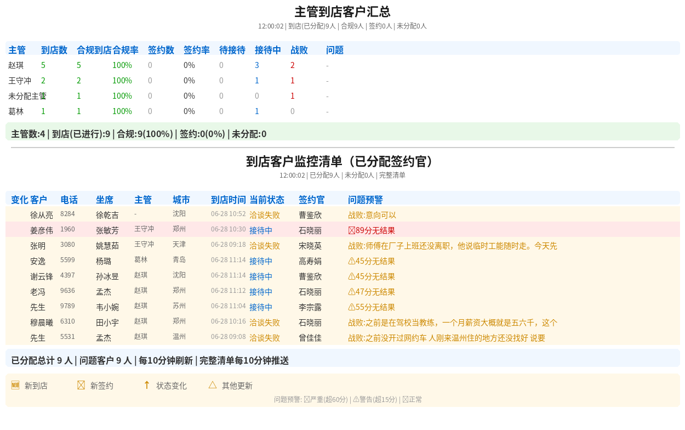Click the 合规率 column header
Image resolution: width=685 pixels, height=430 pixels.
(125, 50)
